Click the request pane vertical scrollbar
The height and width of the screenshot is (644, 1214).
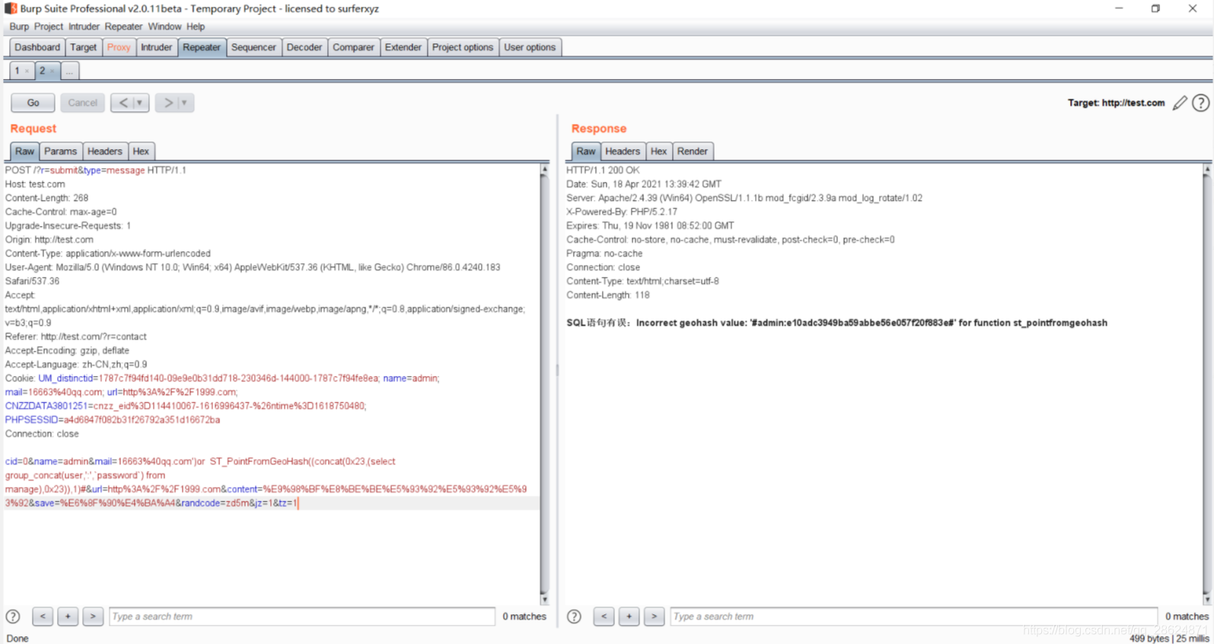[x=544, y=384]
